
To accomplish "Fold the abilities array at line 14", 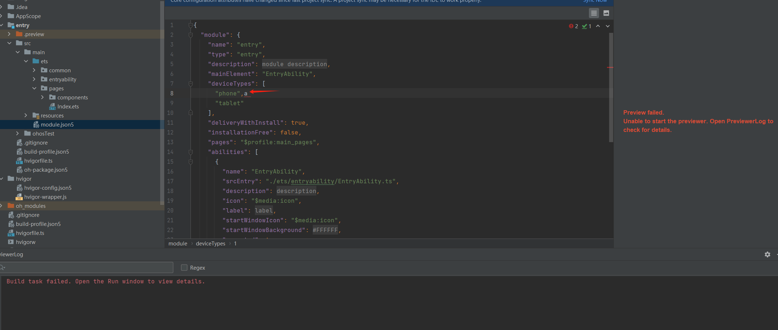I will (191, 152).
